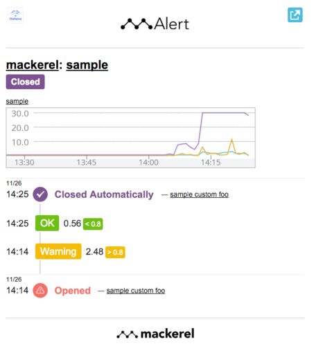Viewport: 323px width, 346px height.
Task: Open the sample host title link
Action: click(87, 65)
